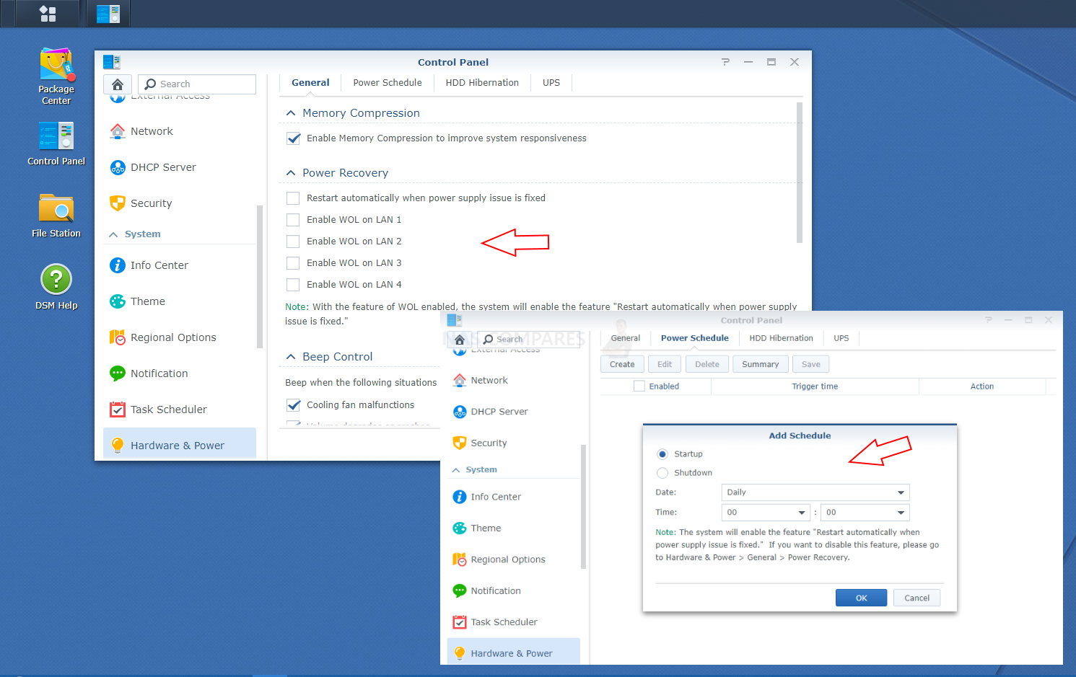Open the DSM main menu grid icon
Screen dimensions: 1076x677
click(48, 14)
